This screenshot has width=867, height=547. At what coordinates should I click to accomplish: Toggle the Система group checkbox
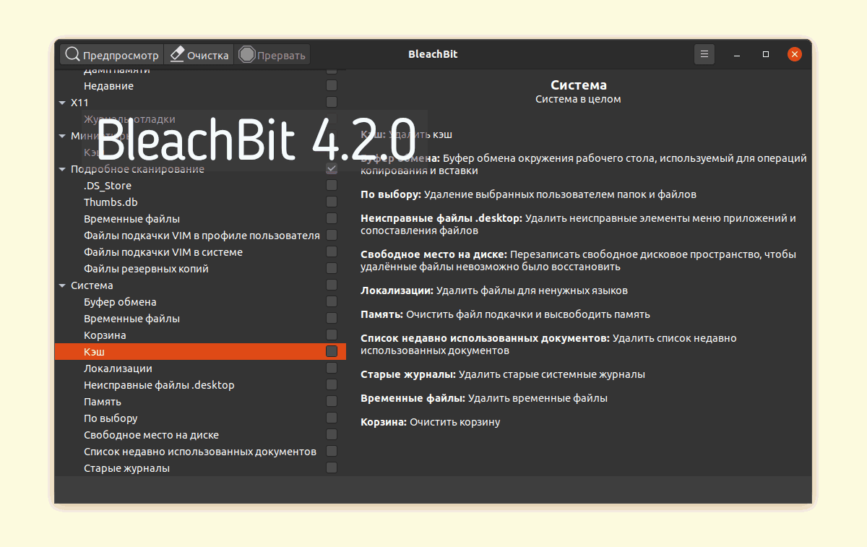pyautogui.click(x=332, y=285)
